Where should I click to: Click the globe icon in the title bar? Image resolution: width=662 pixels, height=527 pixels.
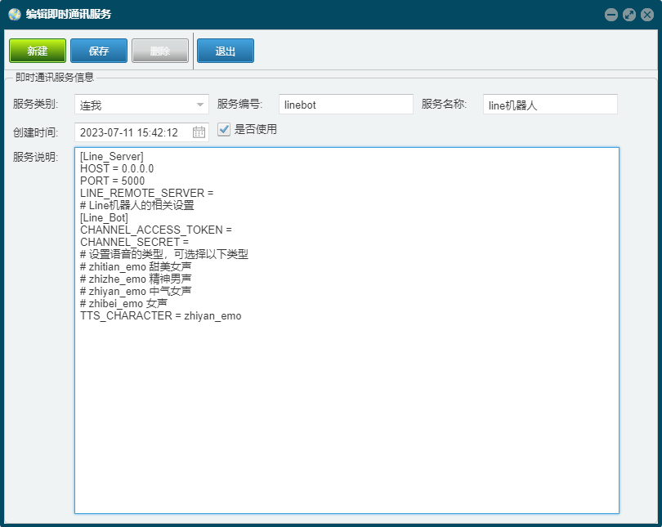coord(15,15)
